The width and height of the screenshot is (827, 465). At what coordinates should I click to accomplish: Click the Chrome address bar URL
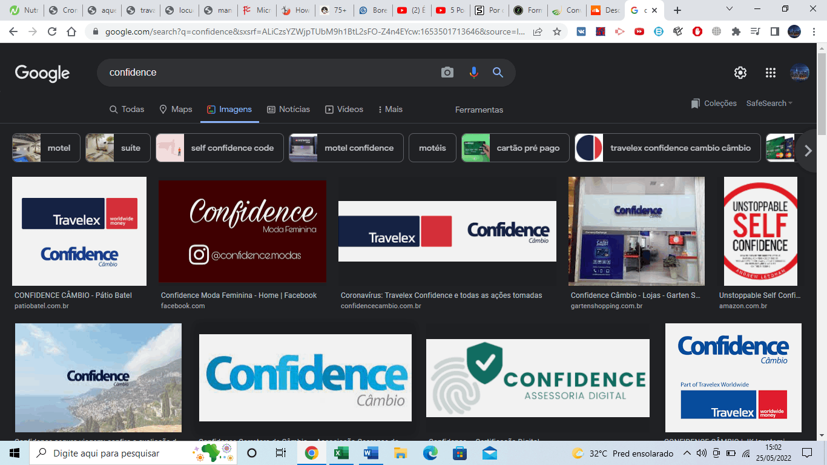(315, 31)
